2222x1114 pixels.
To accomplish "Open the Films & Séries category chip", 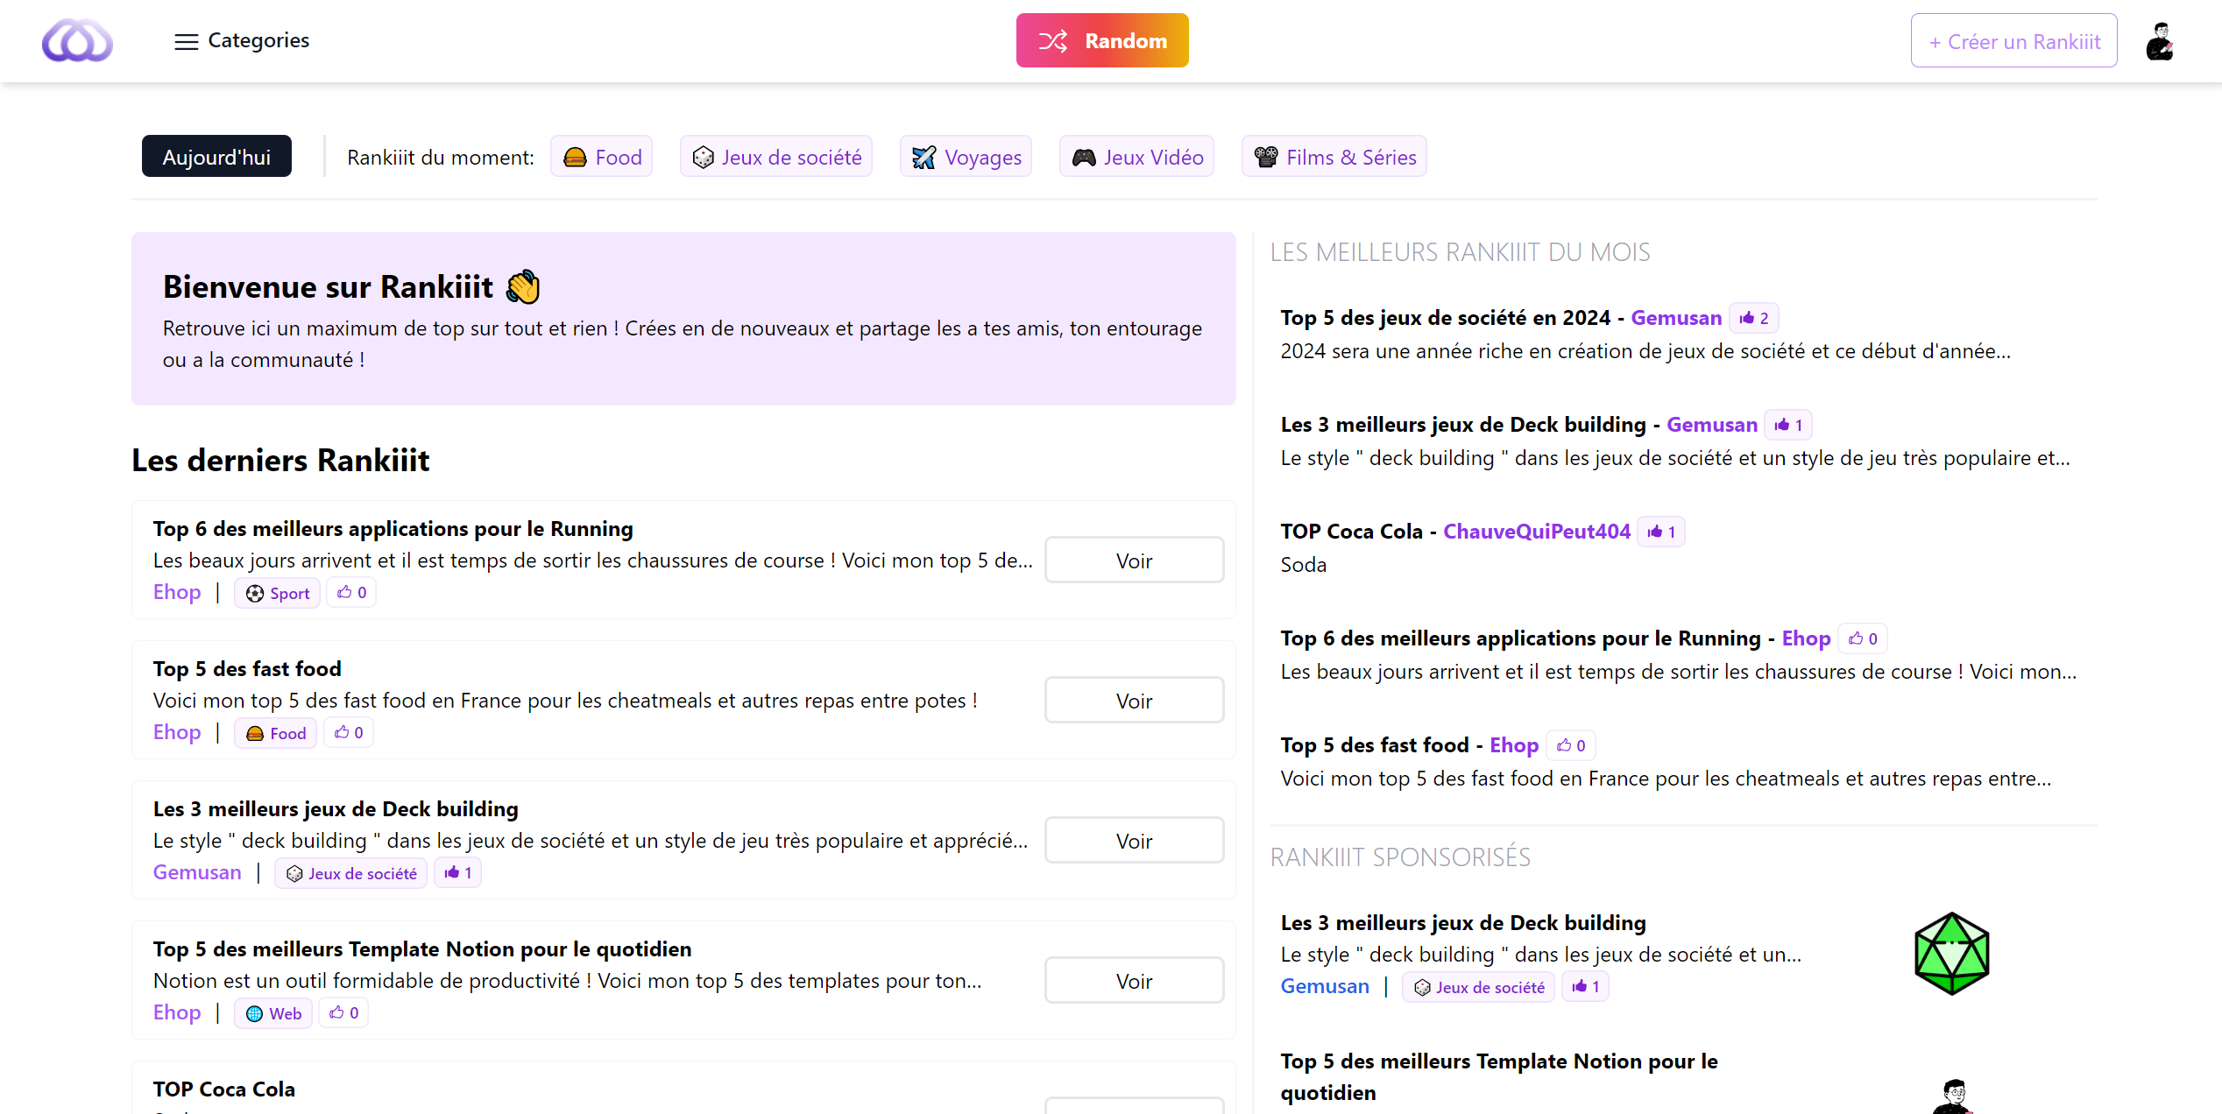I will click(1334, 157).
